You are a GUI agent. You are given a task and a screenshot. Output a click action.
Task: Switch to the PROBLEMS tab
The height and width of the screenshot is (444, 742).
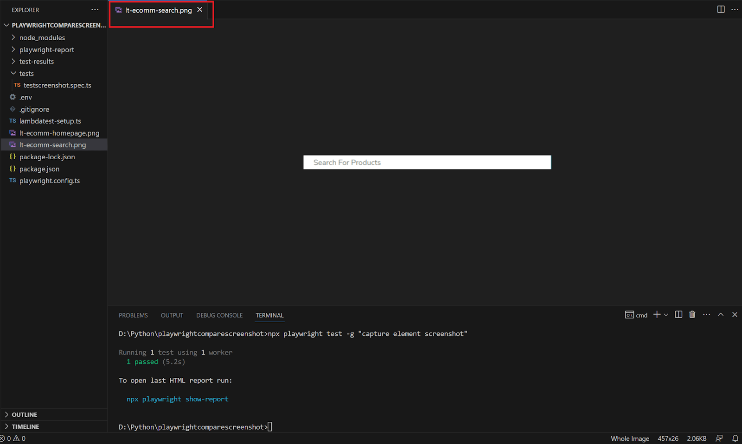point(133,315)
